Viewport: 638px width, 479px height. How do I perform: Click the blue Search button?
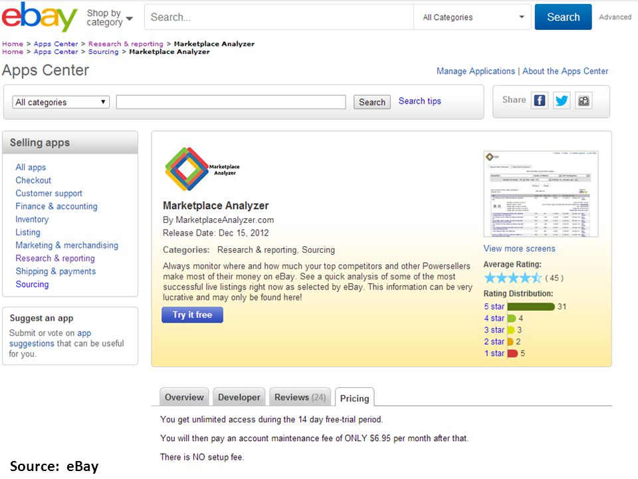coord(563,17)
